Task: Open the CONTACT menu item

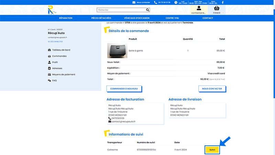Action: coord(208,18)
